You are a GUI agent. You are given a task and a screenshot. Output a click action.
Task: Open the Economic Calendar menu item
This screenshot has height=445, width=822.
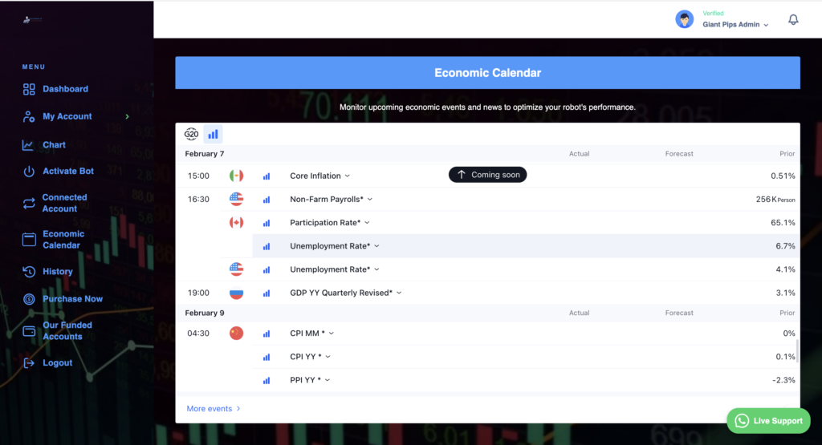(x=63, y=240)
